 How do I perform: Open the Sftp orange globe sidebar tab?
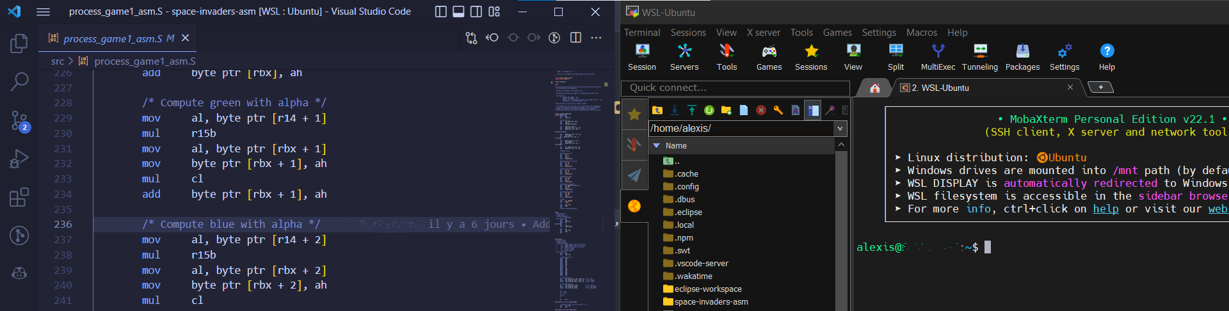pyautogui.click(x=634, y=206)
